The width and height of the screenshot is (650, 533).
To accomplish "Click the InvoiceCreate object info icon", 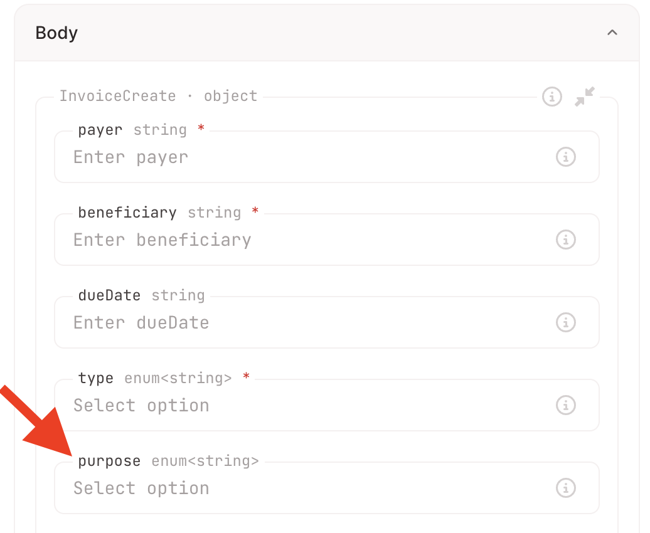I will pyautogui.click(x=551, y=97).
